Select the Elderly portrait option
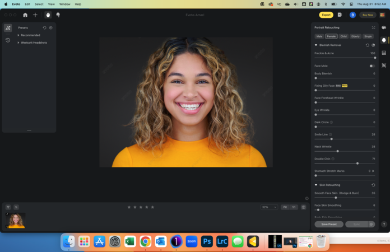 [355, 36]
